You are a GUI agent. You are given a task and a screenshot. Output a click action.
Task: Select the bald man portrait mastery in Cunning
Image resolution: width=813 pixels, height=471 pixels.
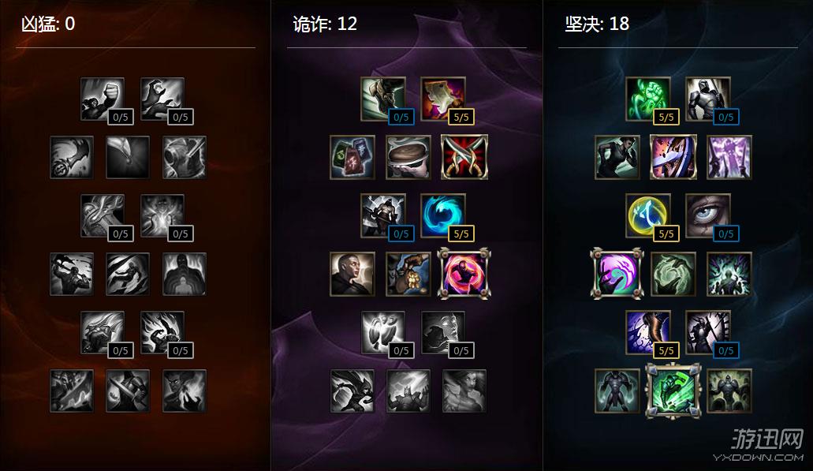pyautogui.click(x=352, y=274)
